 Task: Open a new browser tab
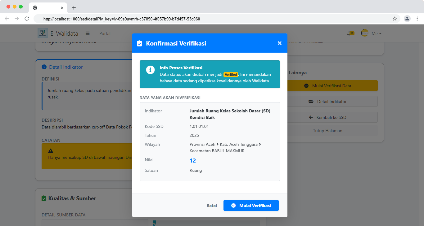(74, 8)
